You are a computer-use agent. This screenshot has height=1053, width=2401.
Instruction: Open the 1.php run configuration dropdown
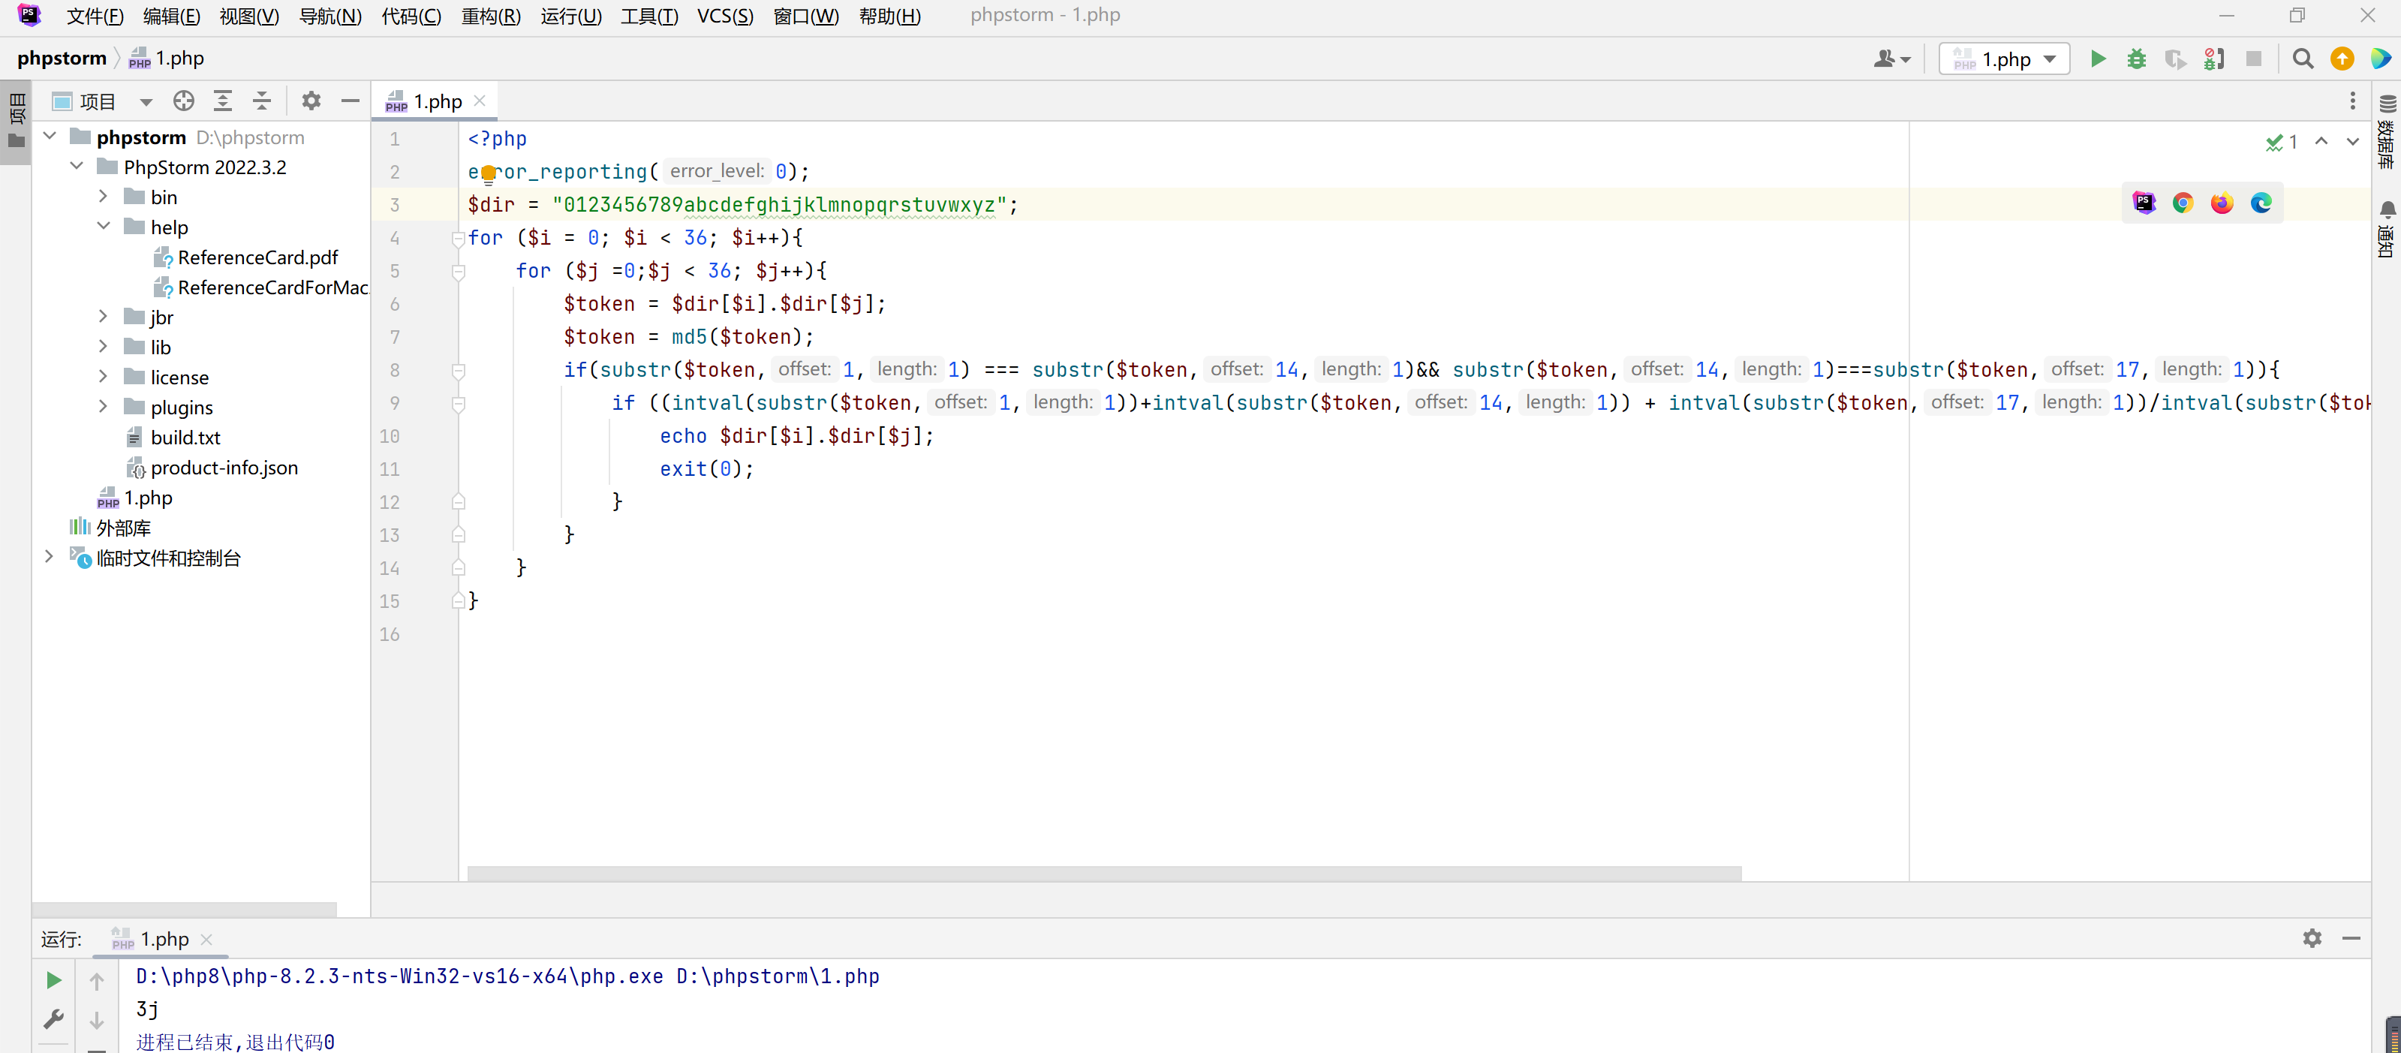(x=2004, y=59)
